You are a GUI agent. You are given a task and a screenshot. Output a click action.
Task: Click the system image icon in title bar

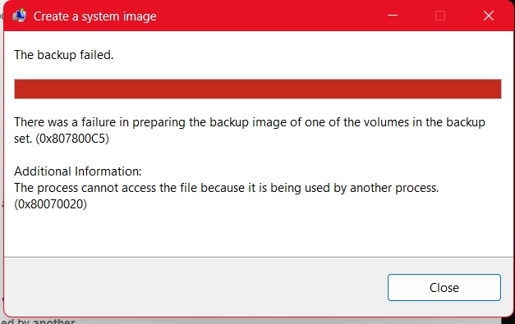pyautogui.click(x=20, y=16)
